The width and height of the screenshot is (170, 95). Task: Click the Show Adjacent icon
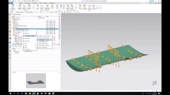[90, 6]
